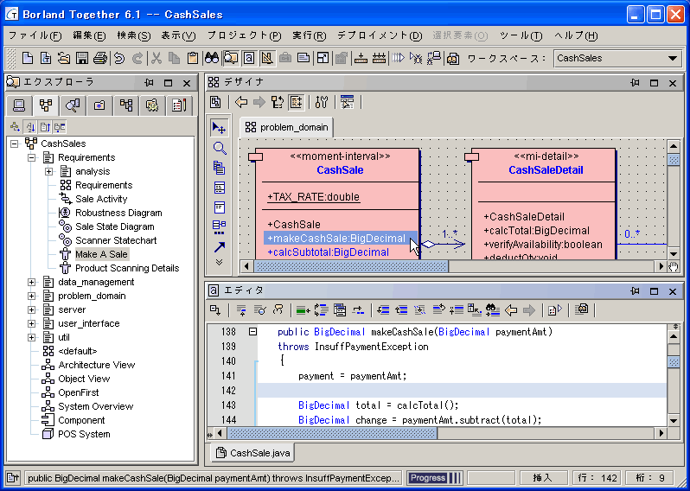Show more palette tools via double chevron
690x491 pixels.
click(219, 262)
